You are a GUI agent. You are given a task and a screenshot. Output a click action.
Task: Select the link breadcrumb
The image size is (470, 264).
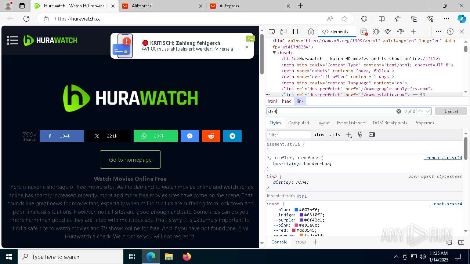[x=300, y=101]
